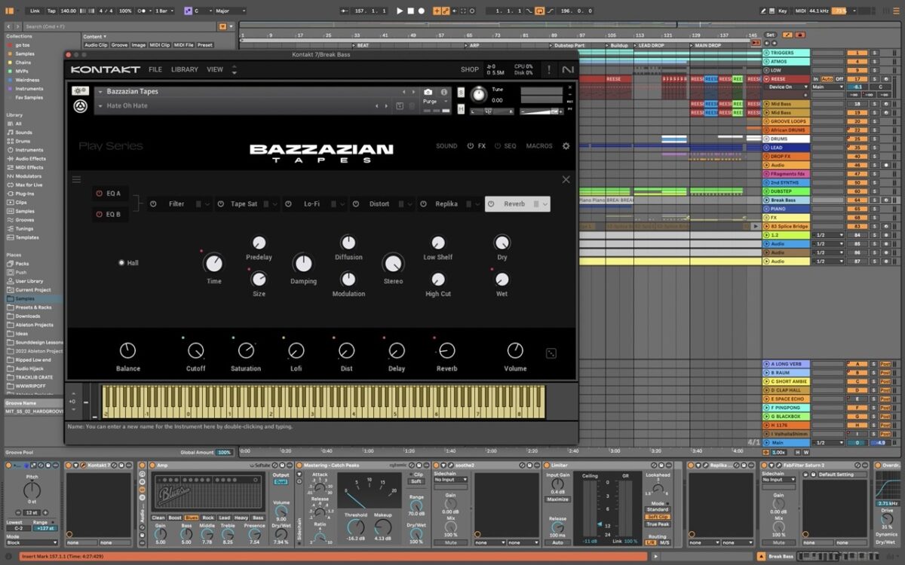Image resolution: width=905 pixels, height=565 pixels.
Task: Open the Kontakt instrument info icon
Action: pos(443,92)
